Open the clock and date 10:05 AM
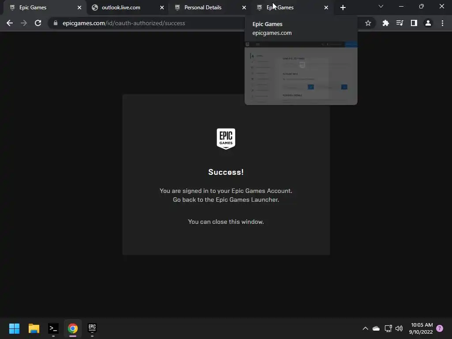This screenshot has width=452, height=339. coord(421,328)
